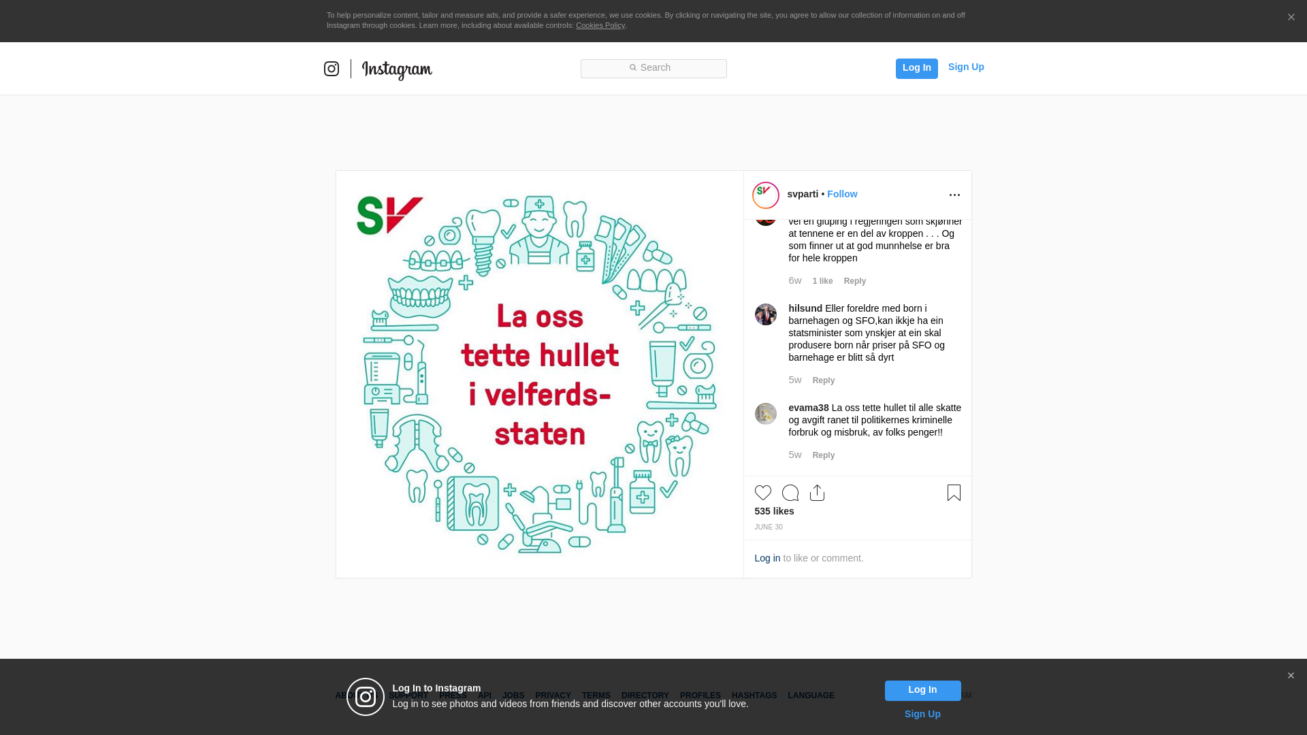Open the TERMS footer link
This screenshot has height=735, width=1307.
596,696
